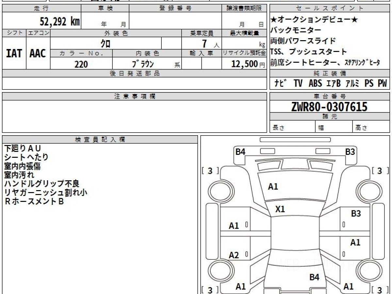392x294 pixels.
Task: Click the A2 door damage mark
Action: pyautogui.click(x=234, y=255)
